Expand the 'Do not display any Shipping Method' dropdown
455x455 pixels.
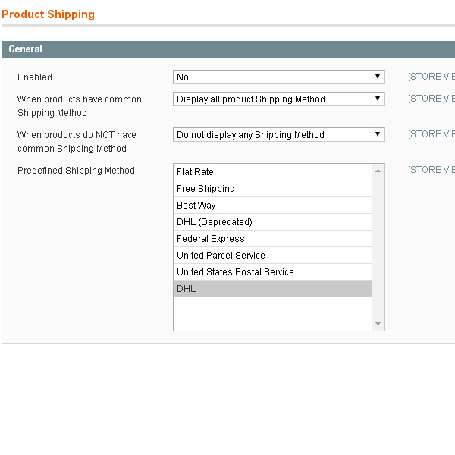click(x=278, y=135)
